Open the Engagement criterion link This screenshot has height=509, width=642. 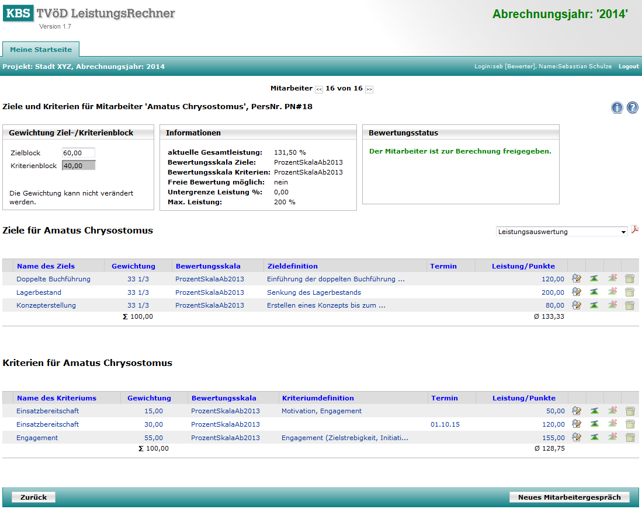37,438
